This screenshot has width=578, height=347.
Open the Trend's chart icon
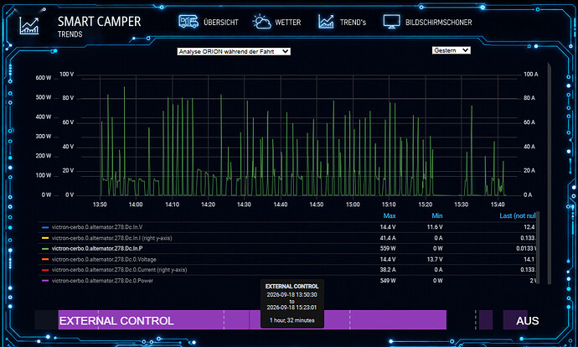tap(326, 22)
